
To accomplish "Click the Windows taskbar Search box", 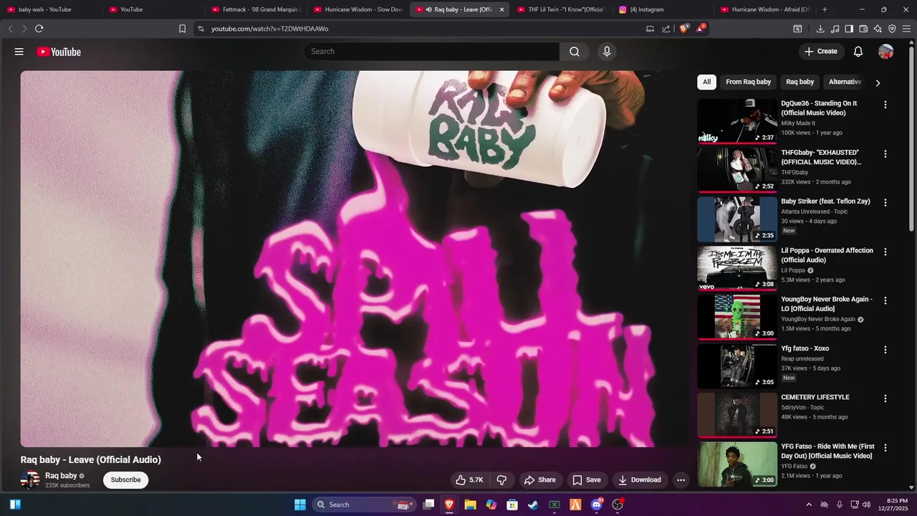I will 364,505.
